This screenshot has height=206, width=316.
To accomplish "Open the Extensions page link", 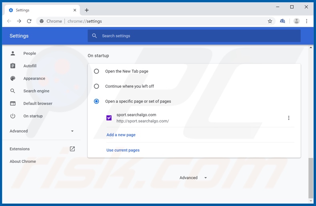I will pos(20,149).
